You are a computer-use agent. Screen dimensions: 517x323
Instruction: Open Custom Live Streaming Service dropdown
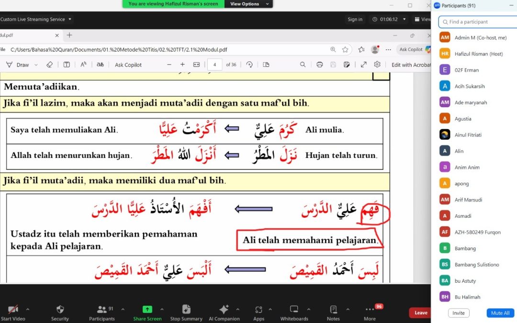[x=35, y=19]
